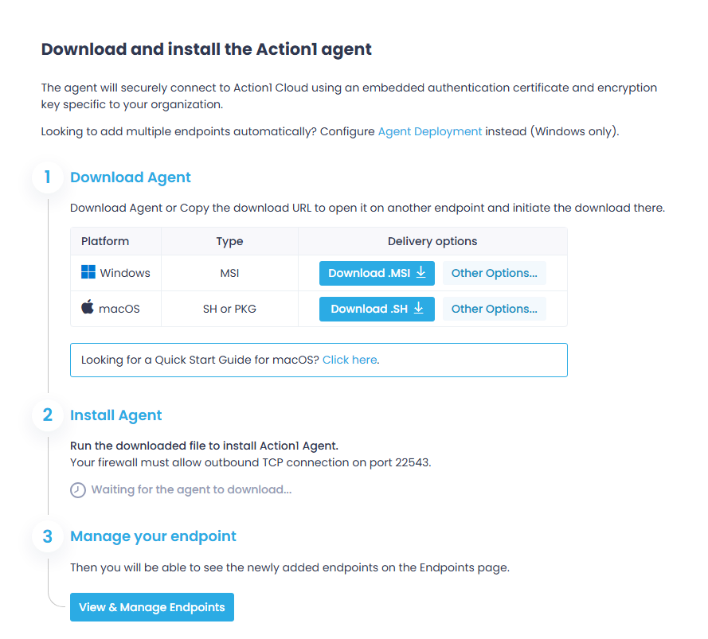Download the macOS SH installer
The height and width of the screenshot is (639, 708).
(x=376, y=309)
